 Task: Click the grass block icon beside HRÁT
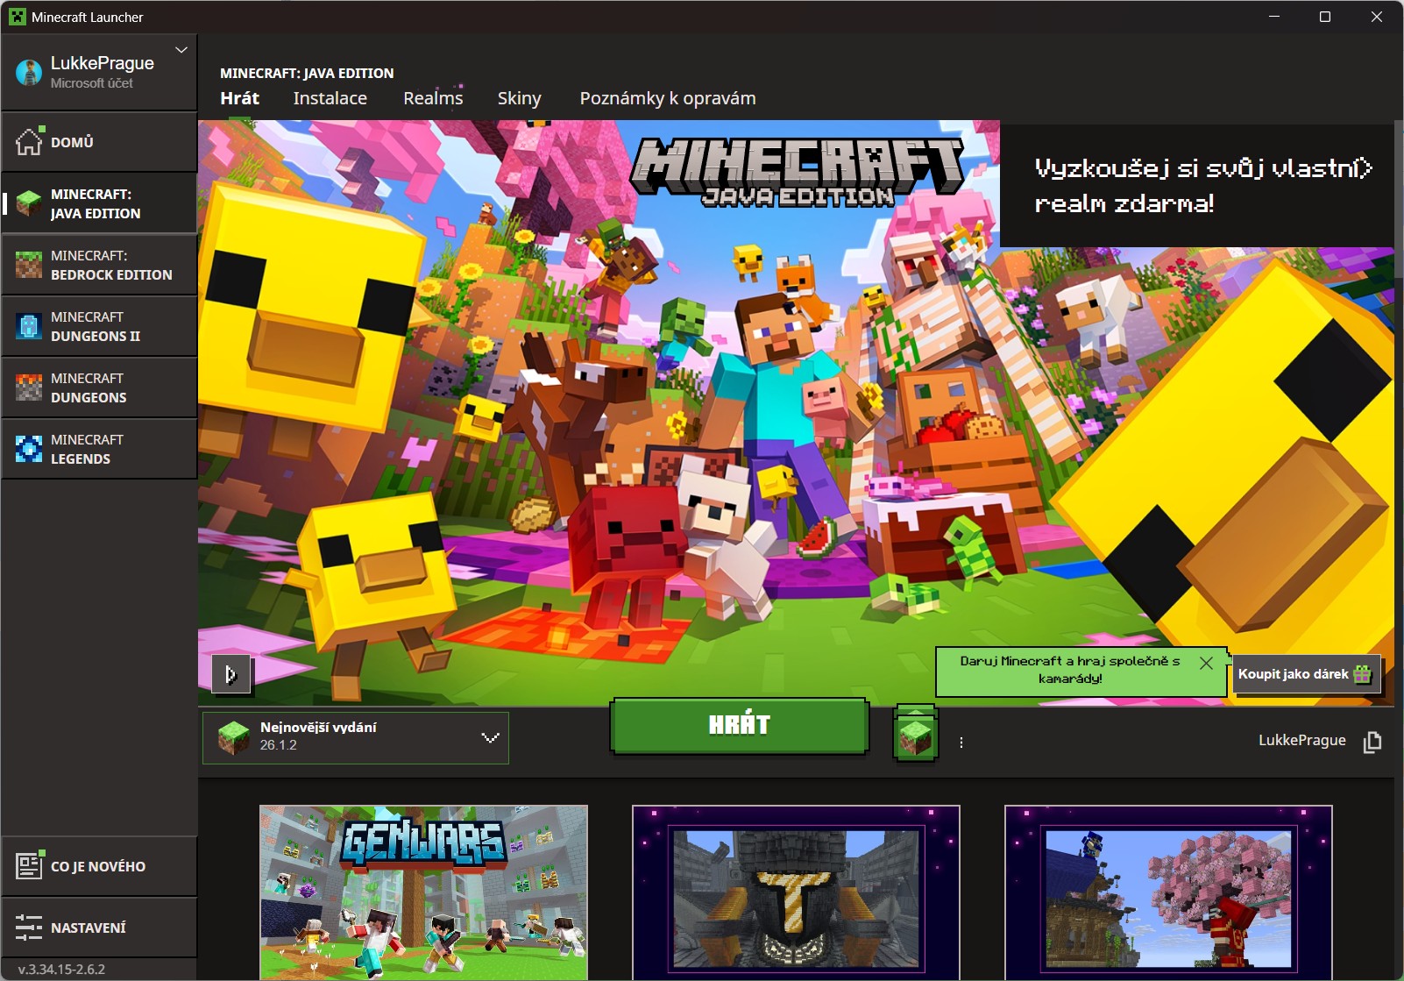(916, 735)
